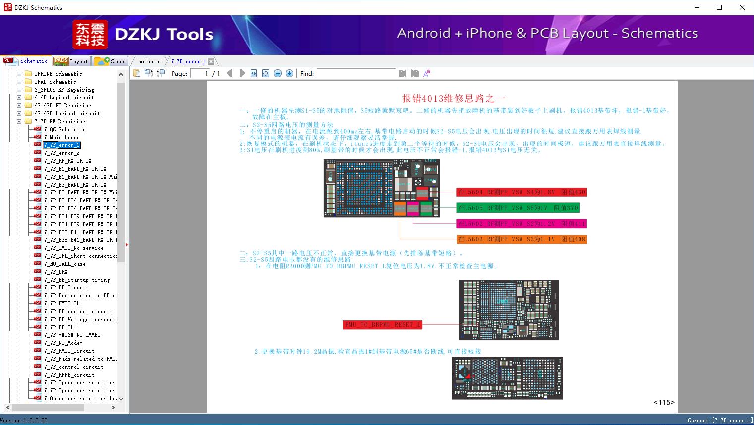
Task: Open 7_7P_RF_RX OR TX document
Action: pos(67,161)
